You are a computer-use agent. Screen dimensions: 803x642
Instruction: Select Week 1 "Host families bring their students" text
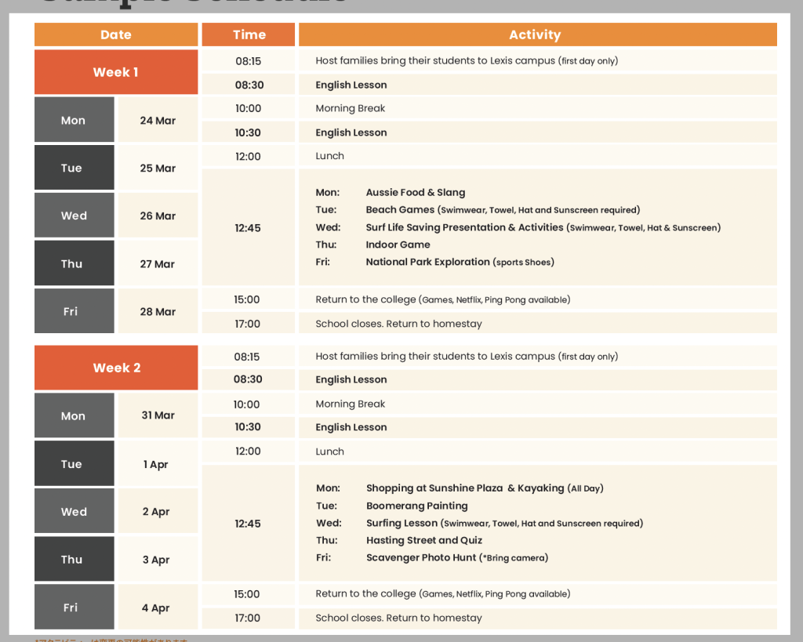click(467, 61)
